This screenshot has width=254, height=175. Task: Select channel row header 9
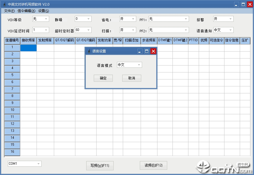(12, 104)
